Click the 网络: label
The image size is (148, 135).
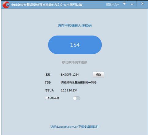(48, 82)
